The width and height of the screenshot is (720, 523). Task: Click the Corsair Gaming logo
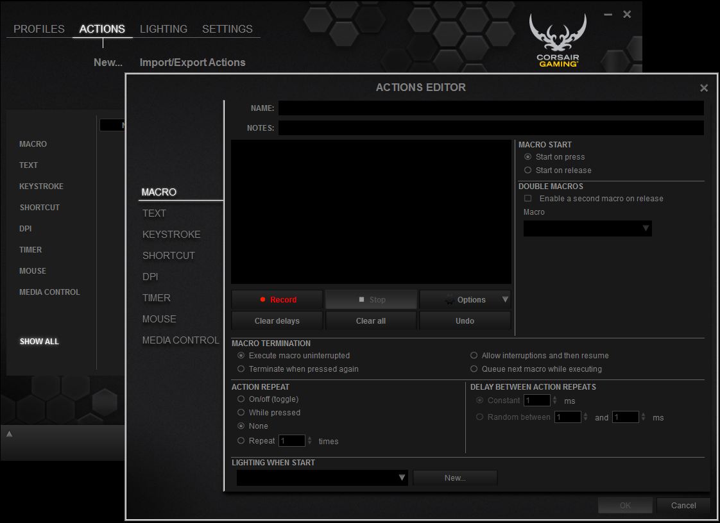pyautogui.click(x=558, y=40)
